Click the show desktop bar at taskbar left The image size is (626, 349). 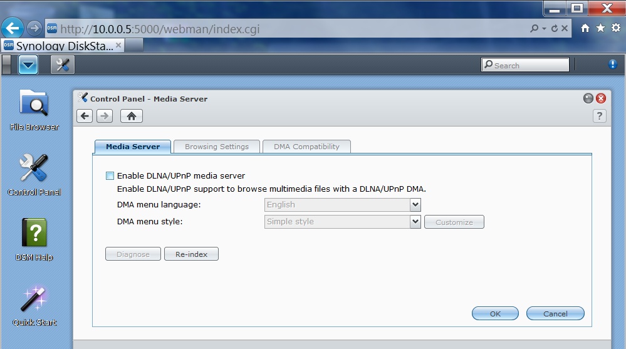tap(6, 65)
